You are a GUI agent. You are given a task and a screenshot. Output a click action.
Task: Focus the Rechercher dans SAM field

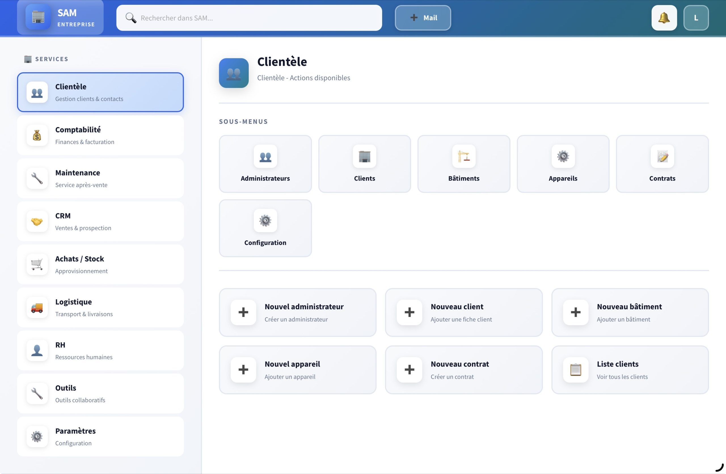tap(256, 18)
